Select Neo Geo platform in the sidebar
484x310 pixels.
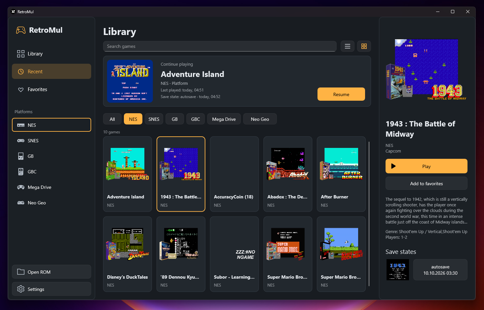52,203
